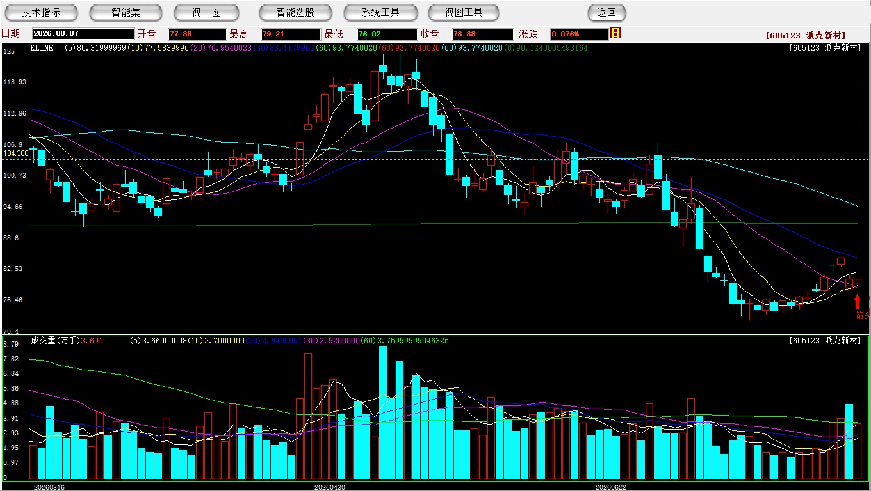Click the 收盘 value 78.88

(482, 34)
